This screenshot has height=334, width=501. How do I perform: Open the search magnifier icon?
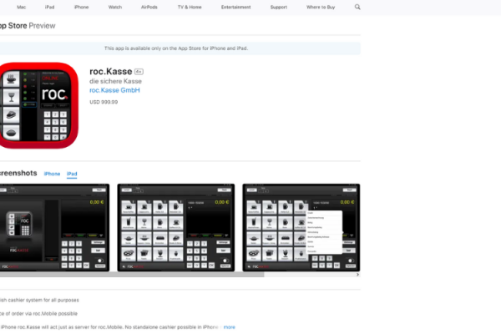point(357,7)
